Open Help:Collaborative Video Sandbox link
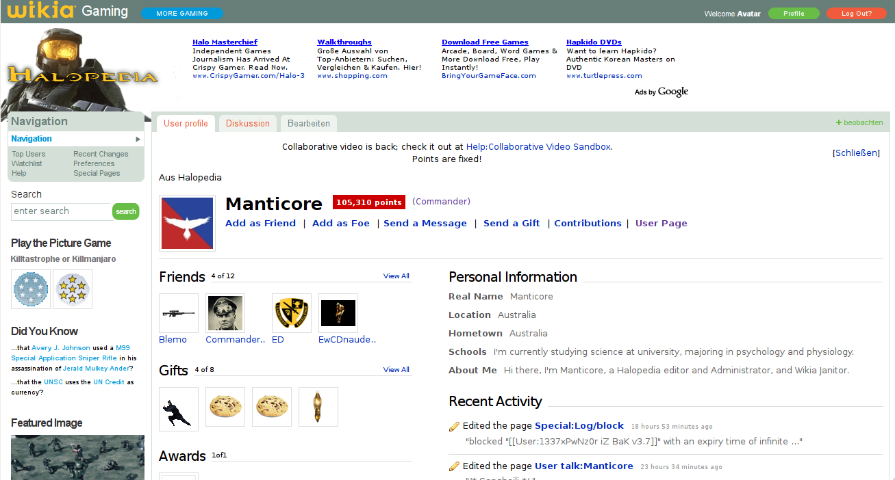The image size is (895, 480). pyautogui.click(x=538, y=147)
